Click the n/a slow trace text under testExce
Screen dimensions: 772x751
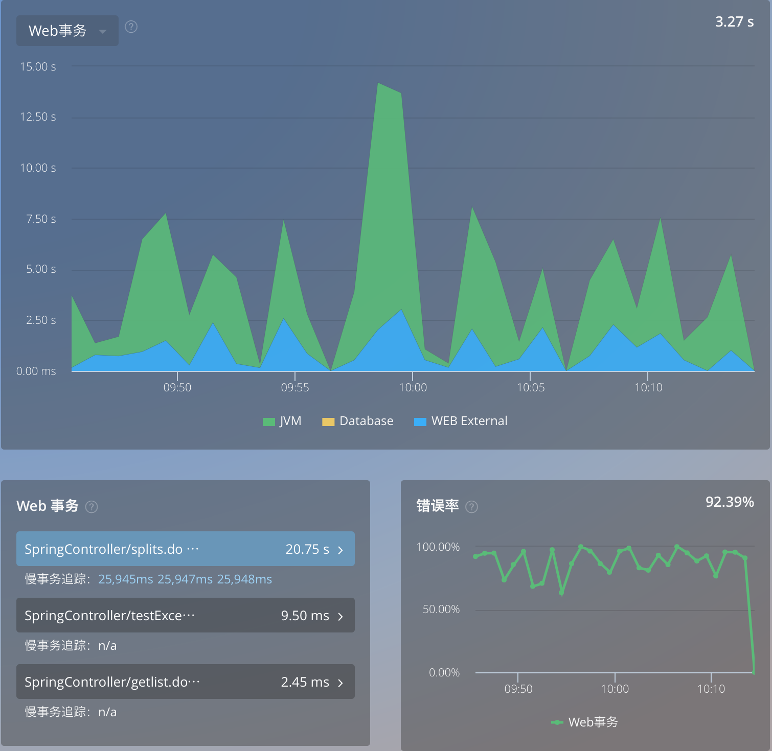pyautogui.click(x=107, y=646)
